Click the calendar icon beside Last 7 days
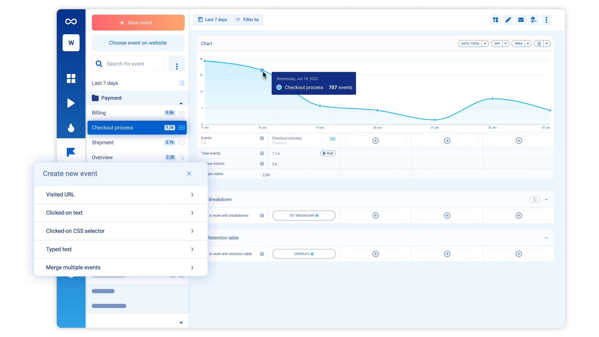Viewport: 599px width, 337px height. tap(182, 83)
